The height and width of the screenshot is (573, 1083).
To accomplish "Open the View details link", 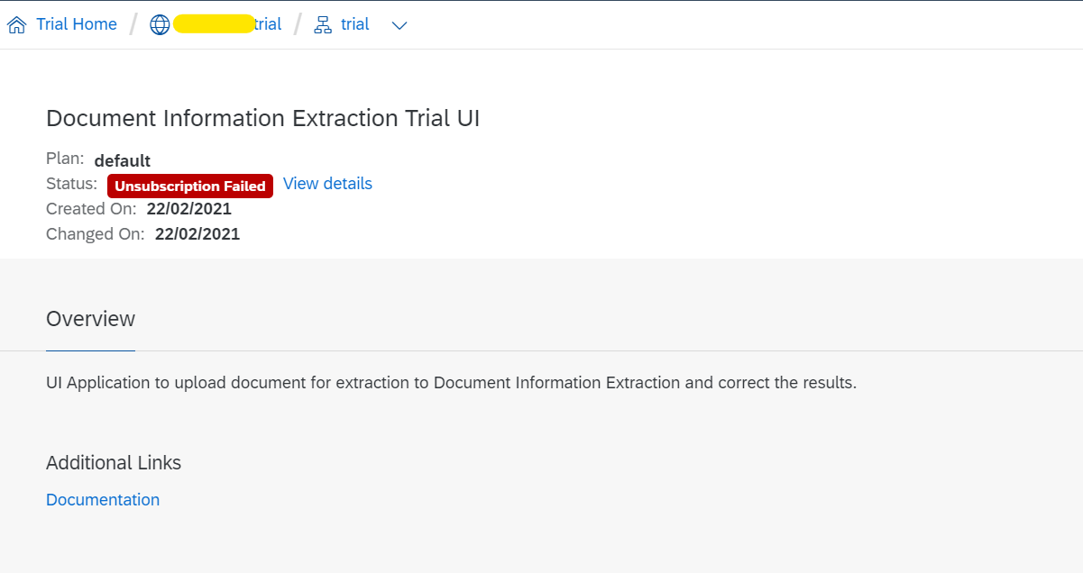I will click(x=327, y=184).
